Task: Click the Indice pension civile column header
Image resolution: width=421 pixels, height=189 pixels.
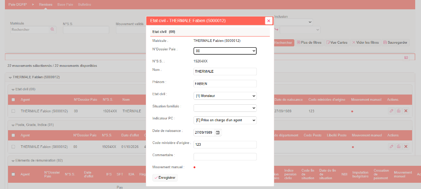Action: (290, 174)
